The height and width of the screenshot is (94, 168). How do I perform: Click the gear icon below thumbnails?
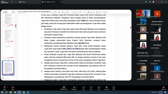point(3,78)
